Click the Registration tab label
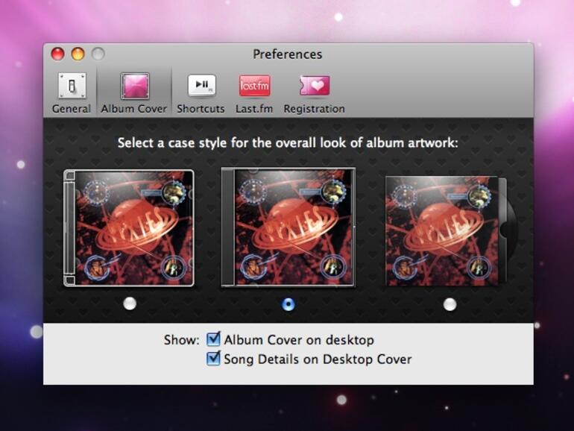574x431 pixels. coord(314,109)
